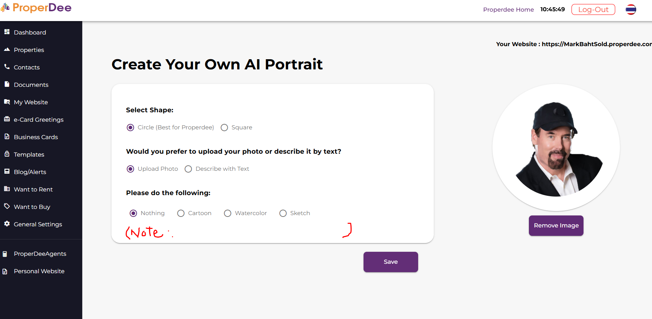Click the circular portrait preview image

pyautogui.click(x=556, y=148)
